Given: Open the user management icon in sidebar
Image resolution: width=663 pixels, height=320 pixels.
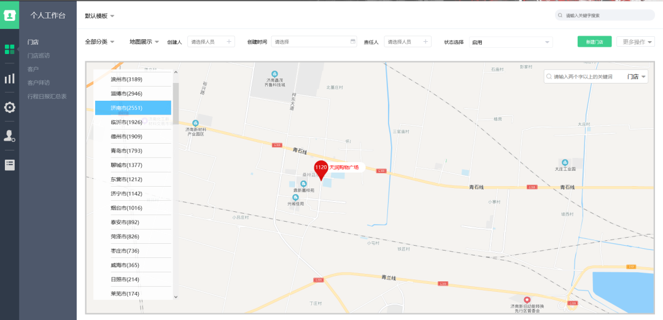Looking at the screenshot, I should tap(9, 136).
